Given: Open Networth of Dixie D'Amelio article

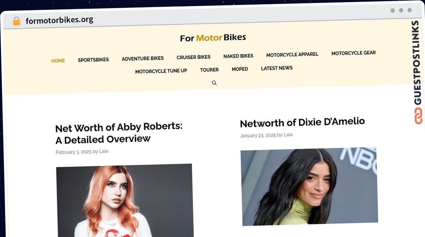Looking at the screenshot, I should pos(302,122).
